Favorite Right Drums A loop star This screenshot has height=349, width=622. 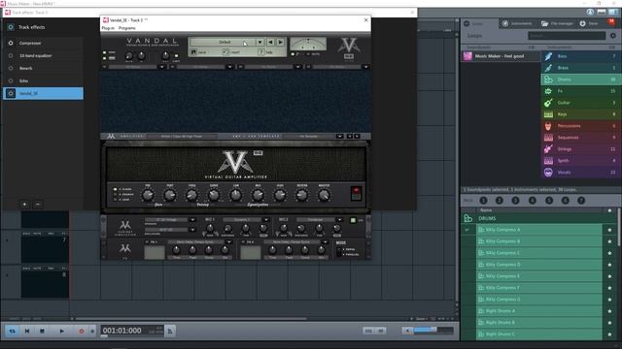click(x=609, y=311)
